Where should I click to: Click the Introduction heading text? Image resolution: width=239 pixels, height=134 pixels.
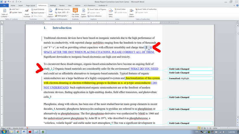[x=62, y=28]
